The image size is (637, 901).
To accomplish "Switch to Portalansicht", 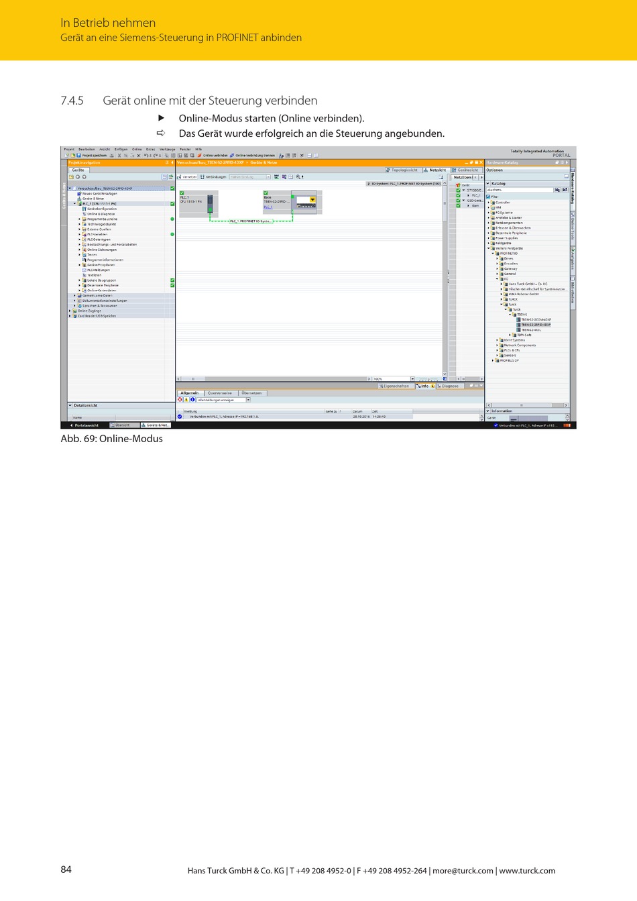I will tap(84, 425).
